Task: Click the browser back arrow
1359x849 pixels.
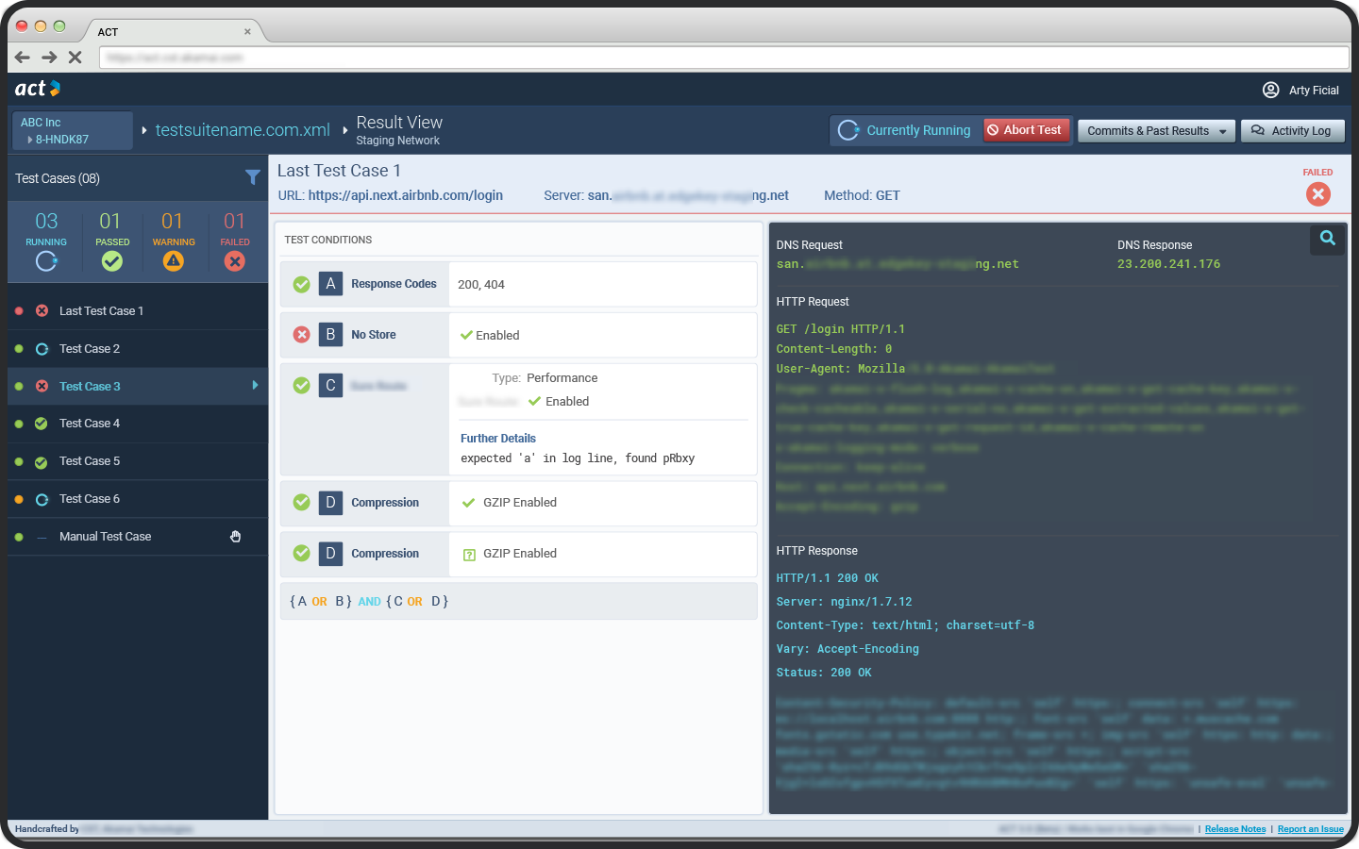Action: click(23, 58)
